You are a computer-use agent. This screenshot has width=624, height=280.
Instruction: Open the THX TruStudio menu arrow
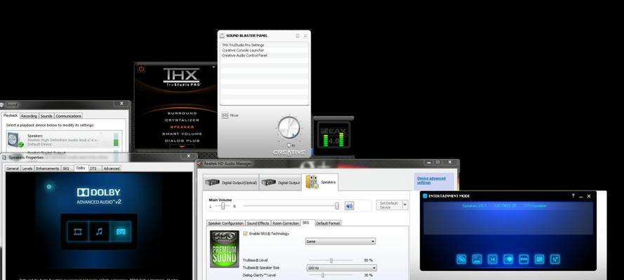click(x=213, y=67)
